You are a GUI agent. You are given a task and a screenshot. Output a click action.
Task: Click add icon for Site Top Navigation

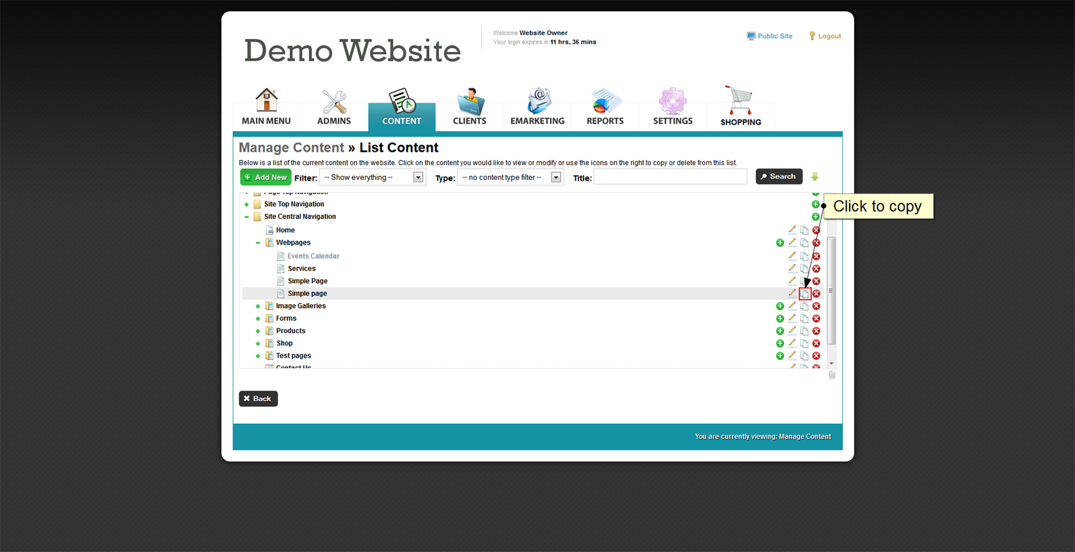click(x=815, y=204)
